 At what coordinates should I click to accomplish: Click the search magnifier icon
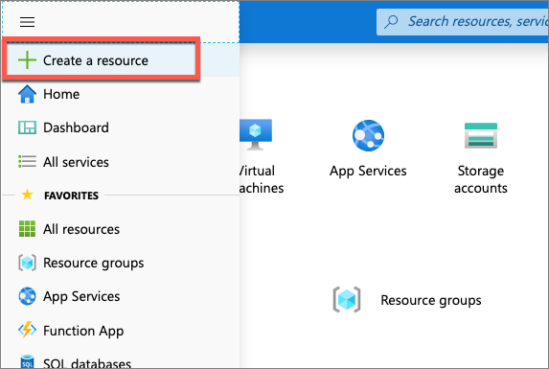[x=391, y=22]
